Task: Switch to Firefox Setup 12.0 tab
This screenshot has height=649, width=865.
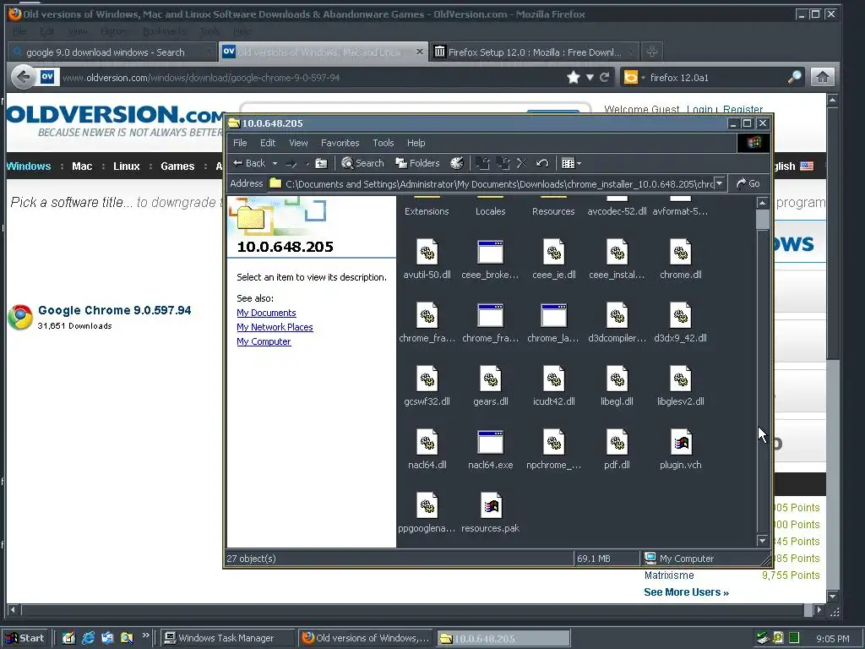Action: [x=534, y=52]
